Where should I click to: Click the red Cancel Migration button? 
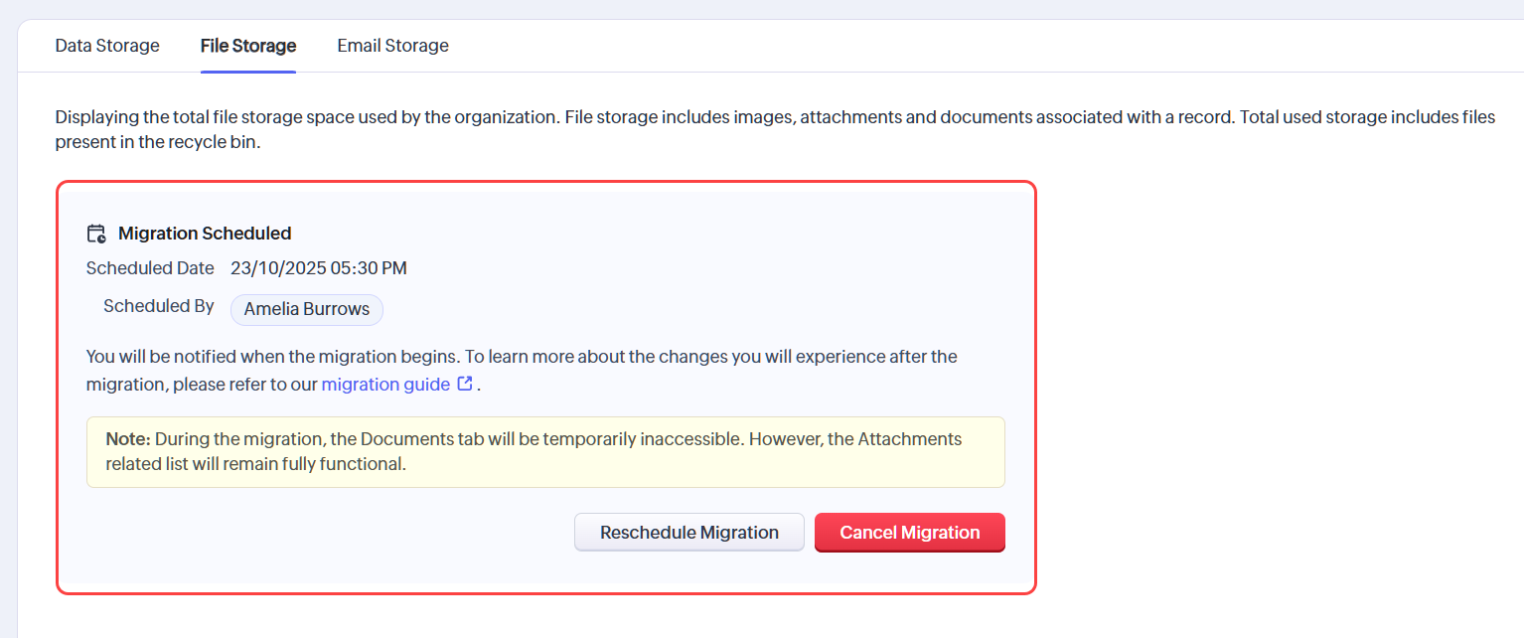coord(909,533)
